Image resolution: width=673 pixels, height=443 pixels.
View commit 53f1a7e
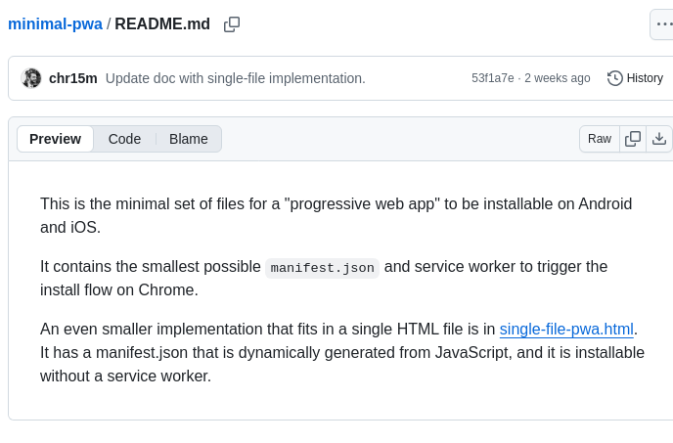(x=492, y=78)
